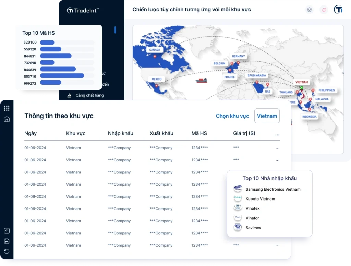Click the bar for HS code 999273
Viewport: 351px width, 266px height.
(51, 83)
